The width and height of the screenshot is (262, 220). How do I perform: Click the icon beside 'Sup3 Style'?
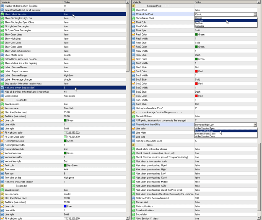[x=133, y=104]
